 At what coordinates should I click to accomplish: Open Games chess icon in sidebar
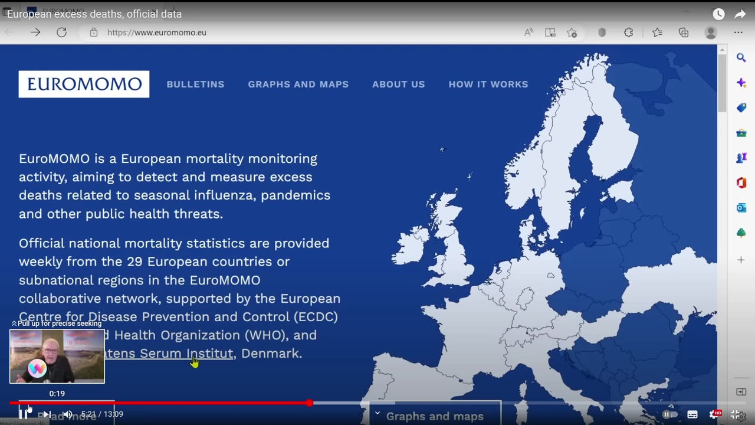click(741, 158)
